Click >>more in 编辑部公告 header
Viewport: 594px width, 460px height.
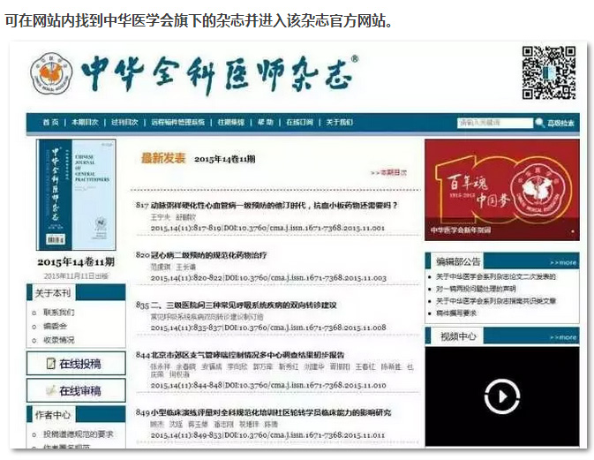tap(563, 262)
